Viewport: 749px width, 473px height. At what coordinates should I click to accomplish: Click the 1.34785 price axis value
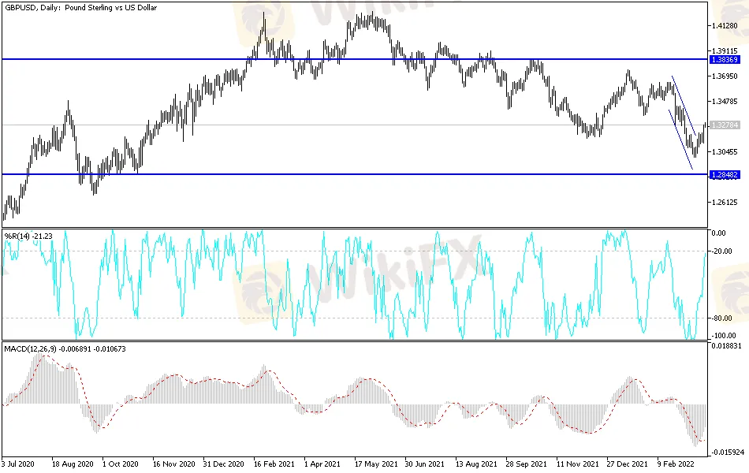(725, 102)
